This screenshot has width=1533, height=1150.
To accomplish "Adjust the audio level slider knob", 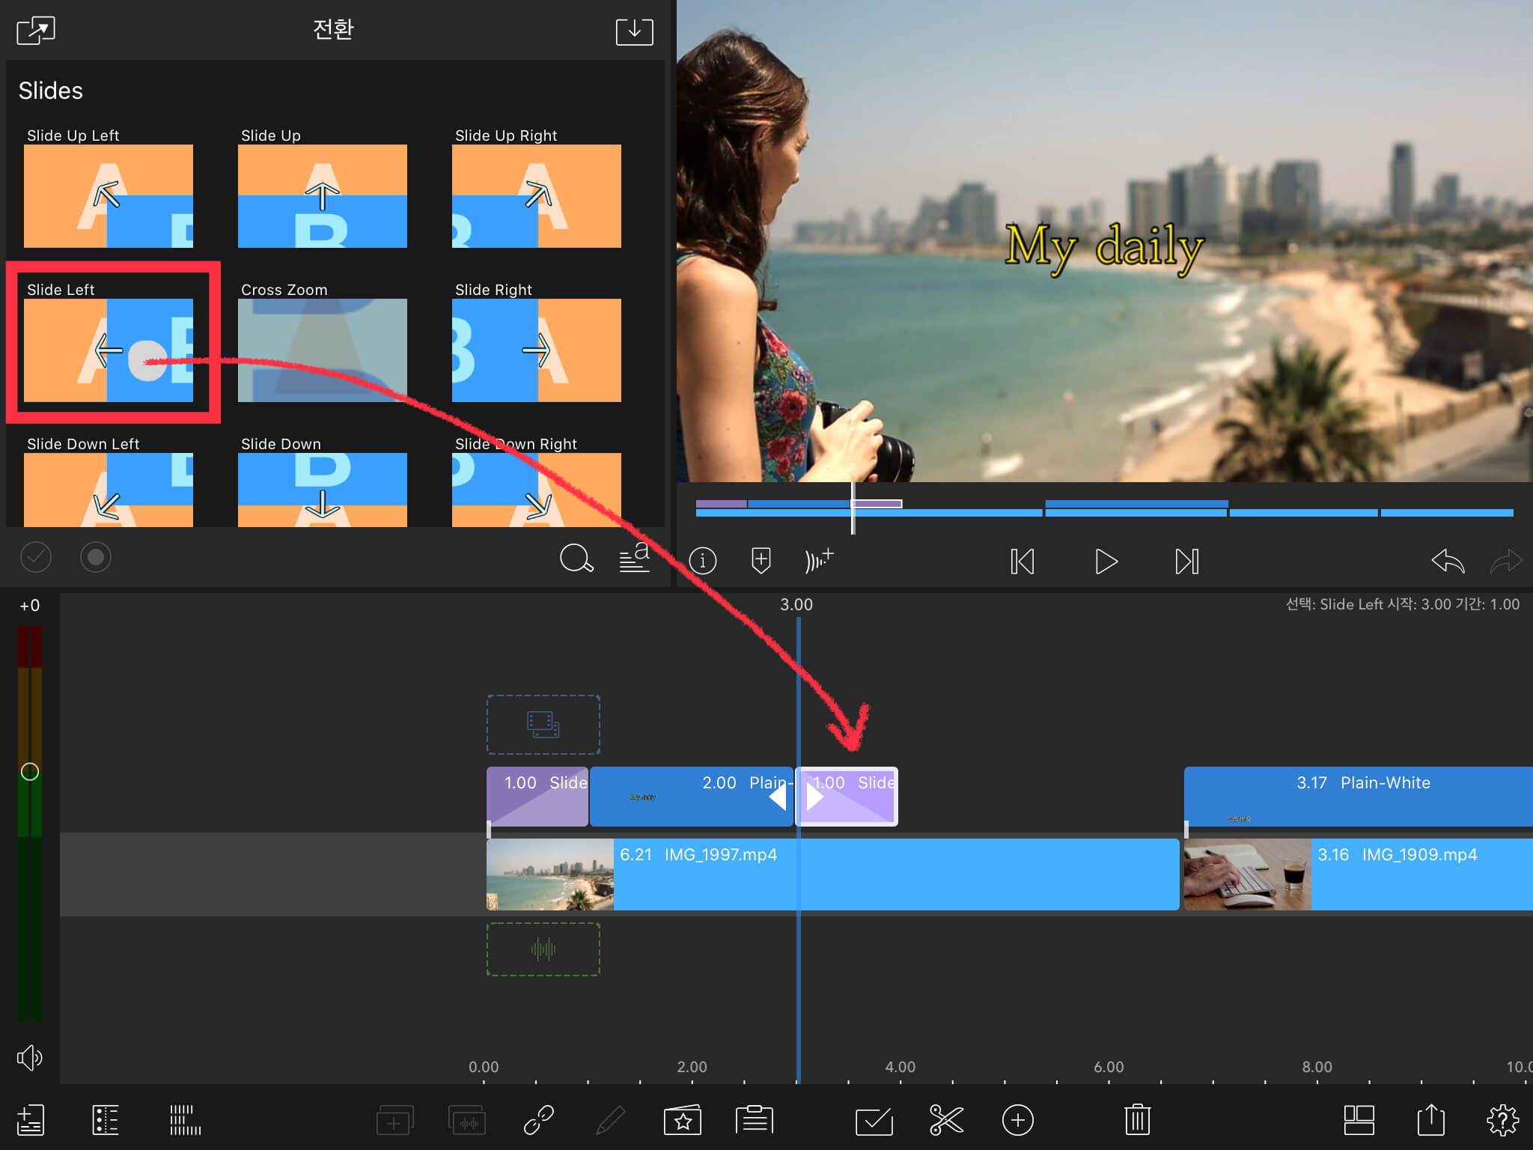I will [x=30, y=772].
